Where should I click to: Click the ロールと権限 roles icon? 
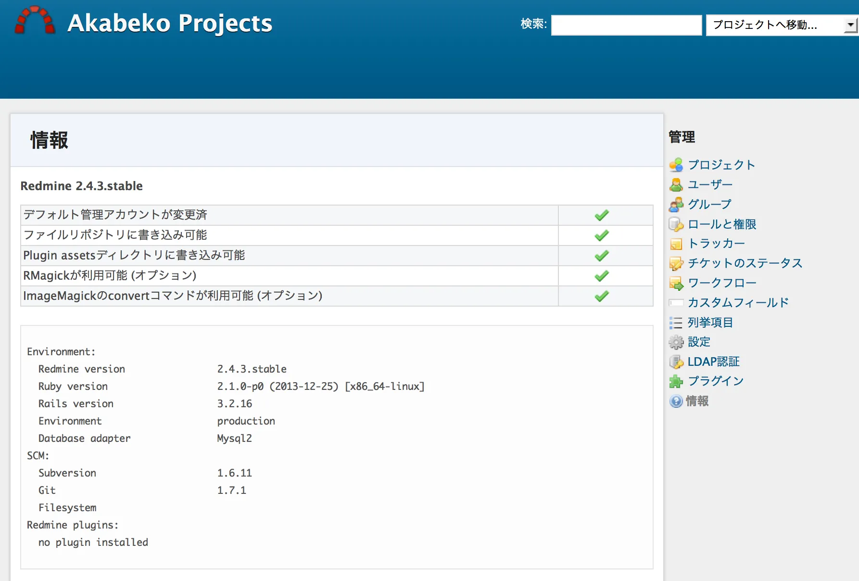click(677, 224)
